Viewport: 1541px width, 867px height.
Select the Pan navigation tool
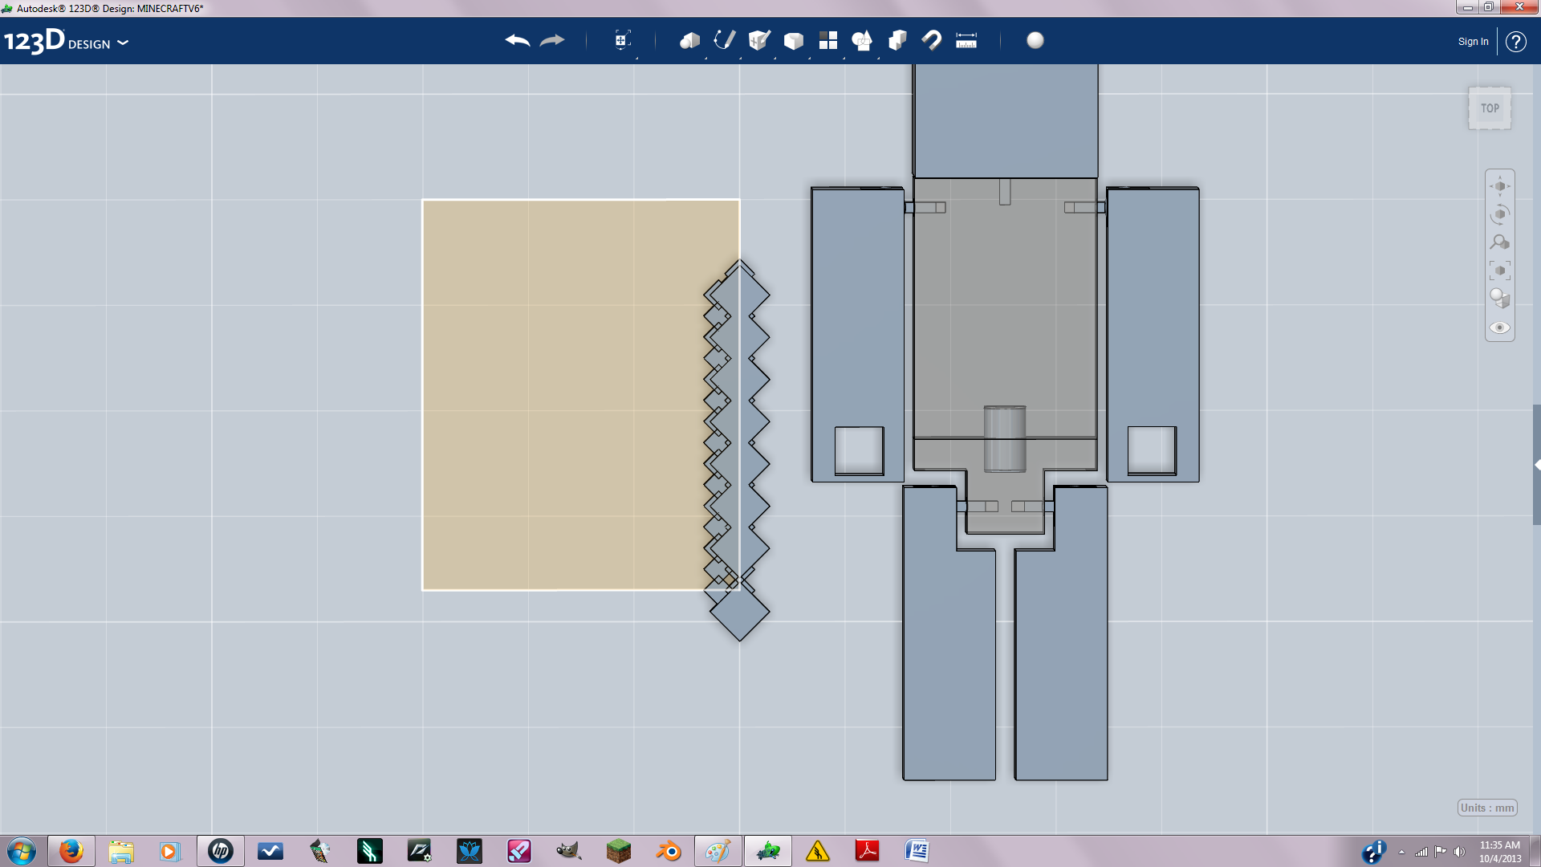click(1500, 186)
